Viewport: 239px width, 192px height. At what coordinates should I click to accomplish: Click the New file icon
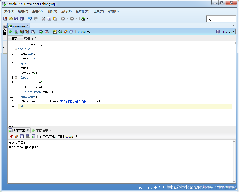pos(5,19)
